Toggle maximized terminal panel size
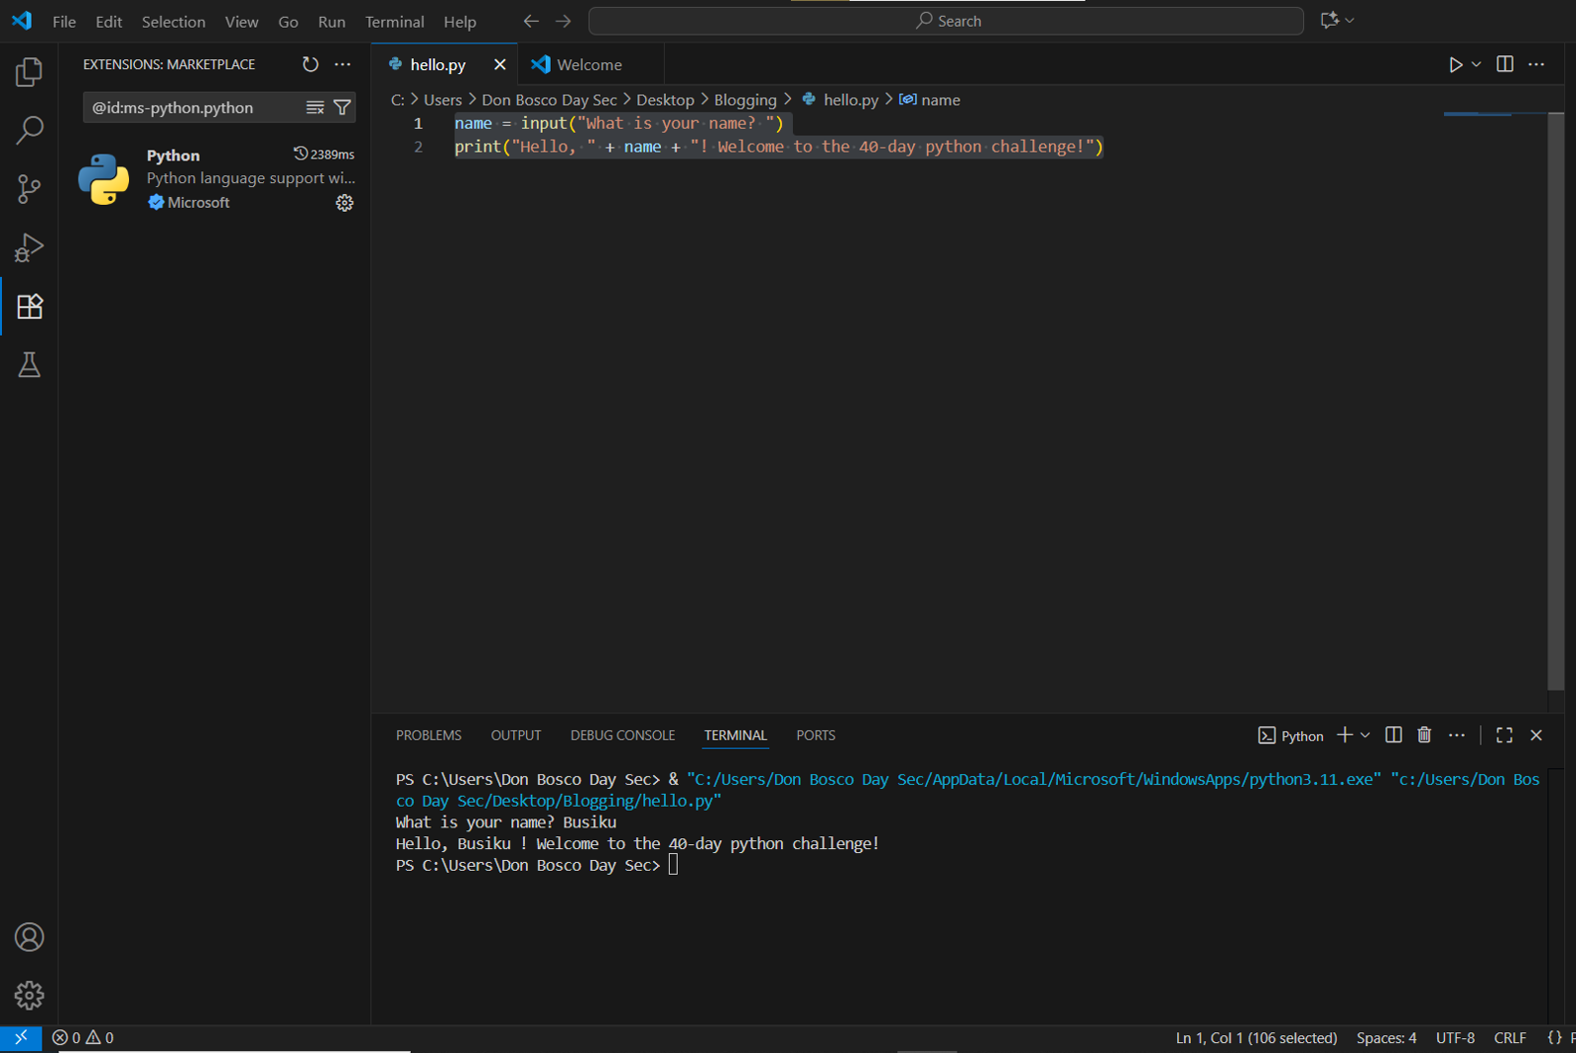 [x=1504, y=735]
